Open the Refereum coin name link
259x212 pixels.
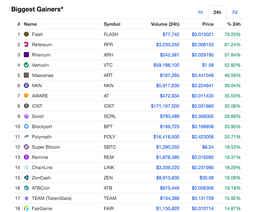click(42, 45)
